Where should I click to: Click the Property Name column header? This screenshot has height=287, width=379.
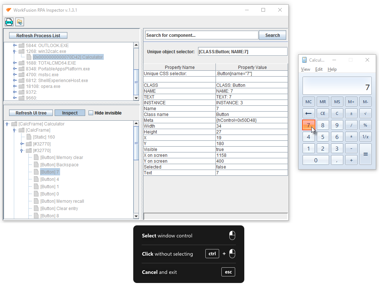coord(179,67)
